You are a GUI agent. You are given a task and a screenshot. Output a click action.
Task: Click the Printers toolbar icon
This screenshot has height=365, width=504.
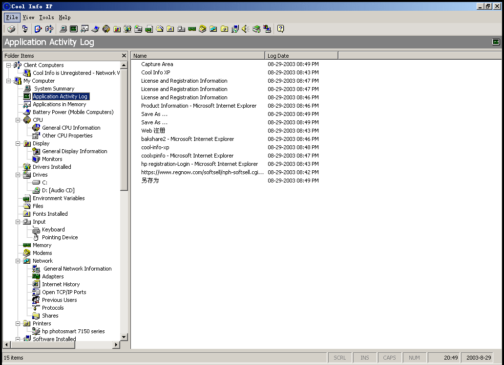(224, 29)
